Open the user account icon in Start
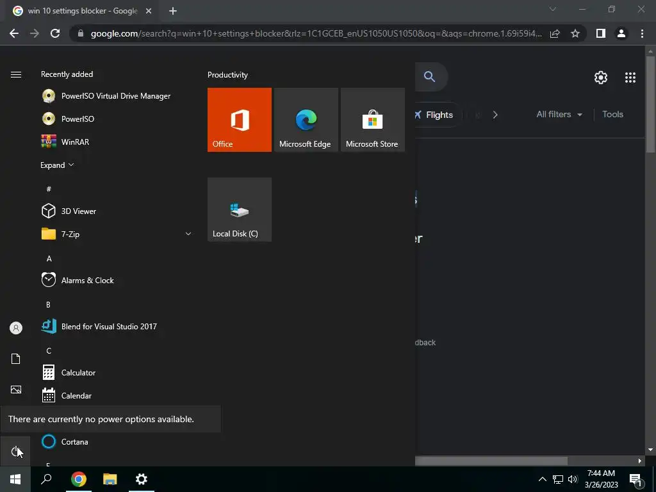 coord(16,328)
